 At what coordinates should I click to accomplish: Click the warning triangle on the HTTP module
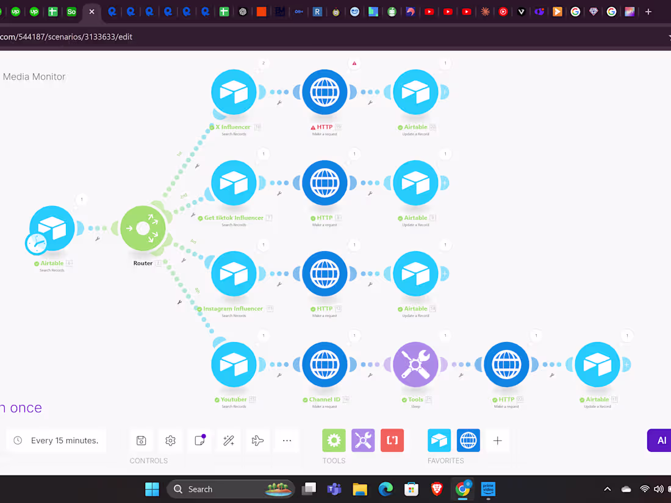(x=354, y=63)
